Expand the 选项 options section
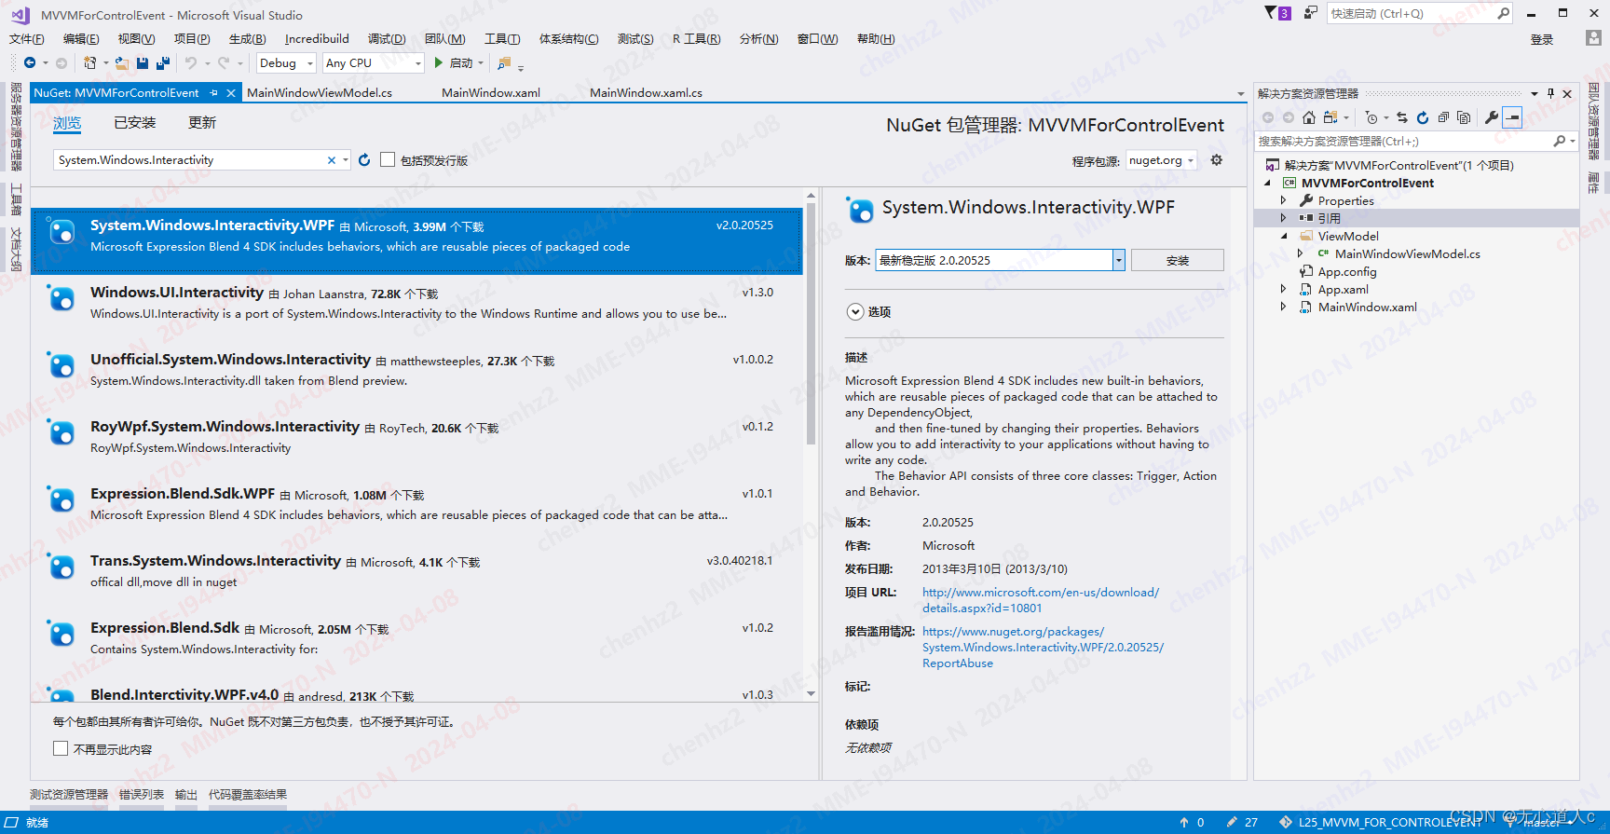Image resolution: width=1610 pixels, height=834 pixels. tap(855, 312)
